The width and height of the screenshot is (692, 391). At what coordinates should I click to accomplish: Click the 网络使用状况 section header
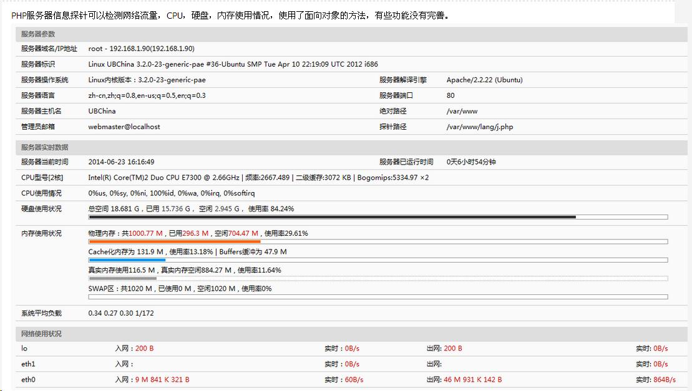[351, 334]
